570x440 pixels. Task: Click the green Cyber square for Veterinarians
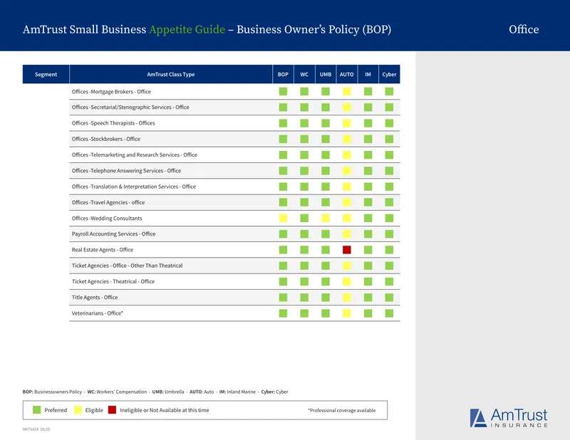(x=389, y=313)
